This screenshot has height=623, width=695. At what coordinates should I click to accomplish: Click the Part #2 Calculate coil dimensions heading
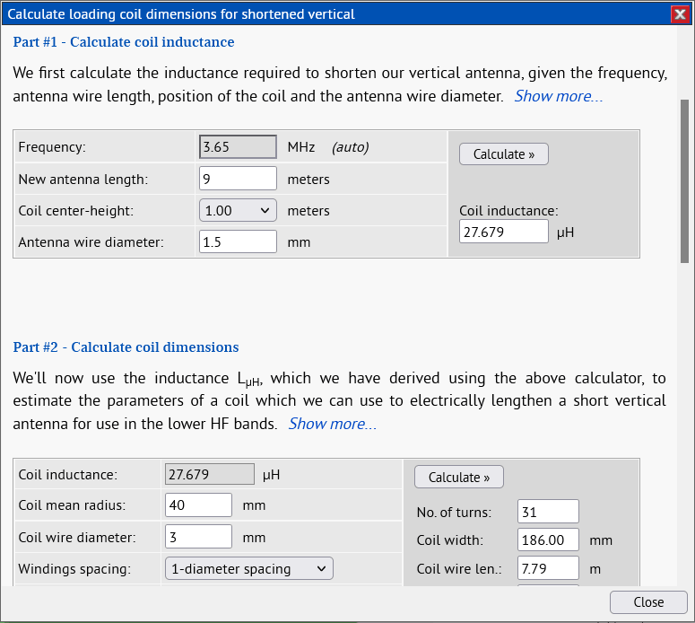pos(126,347)
